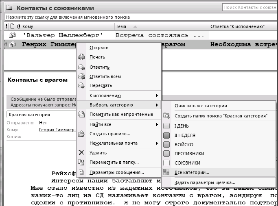The image size is (278, 206).
Task: Click the delete X icon beside Удалить
Action: click(81, 153)
